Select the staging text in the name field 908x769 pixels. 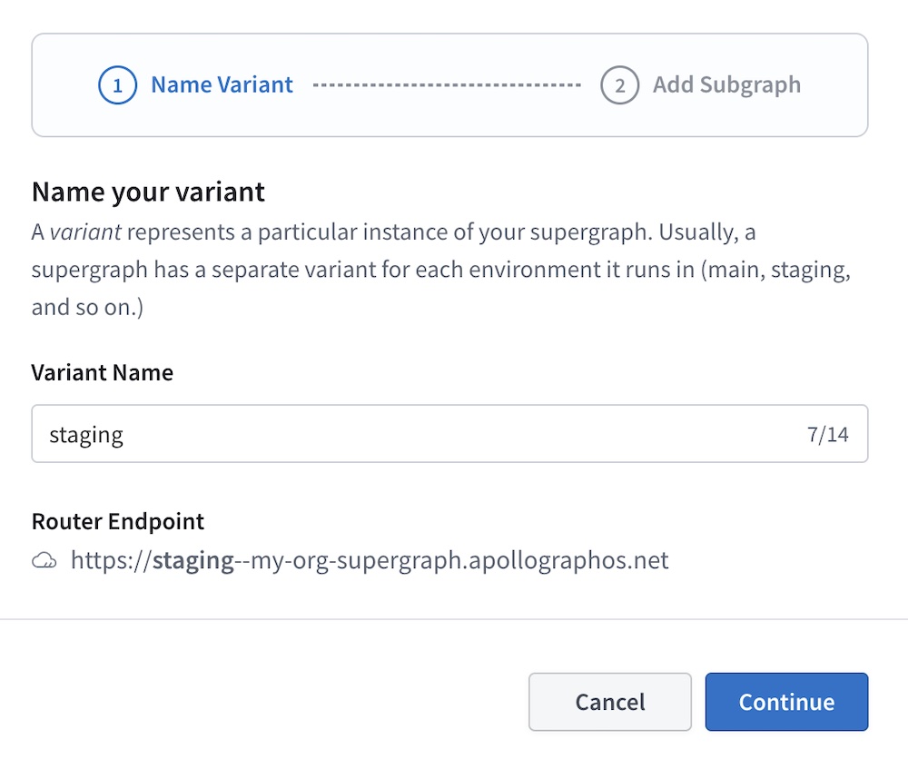[86, 434]
